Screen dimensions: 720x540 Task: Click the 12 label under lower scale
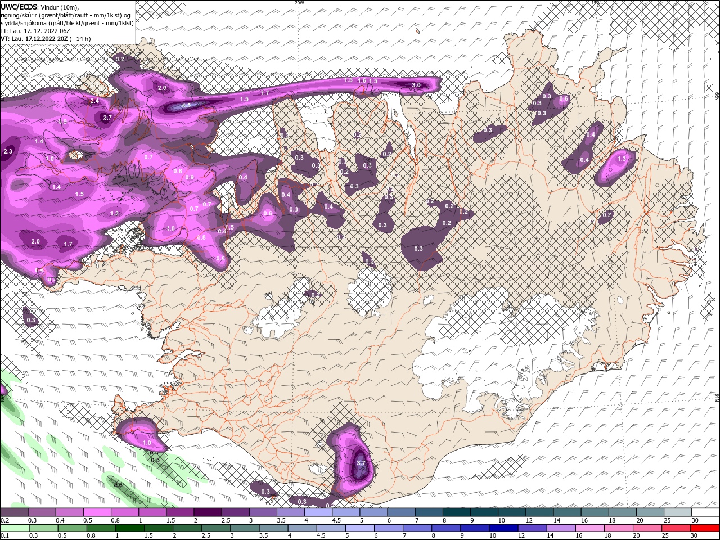tap(521, 536)
